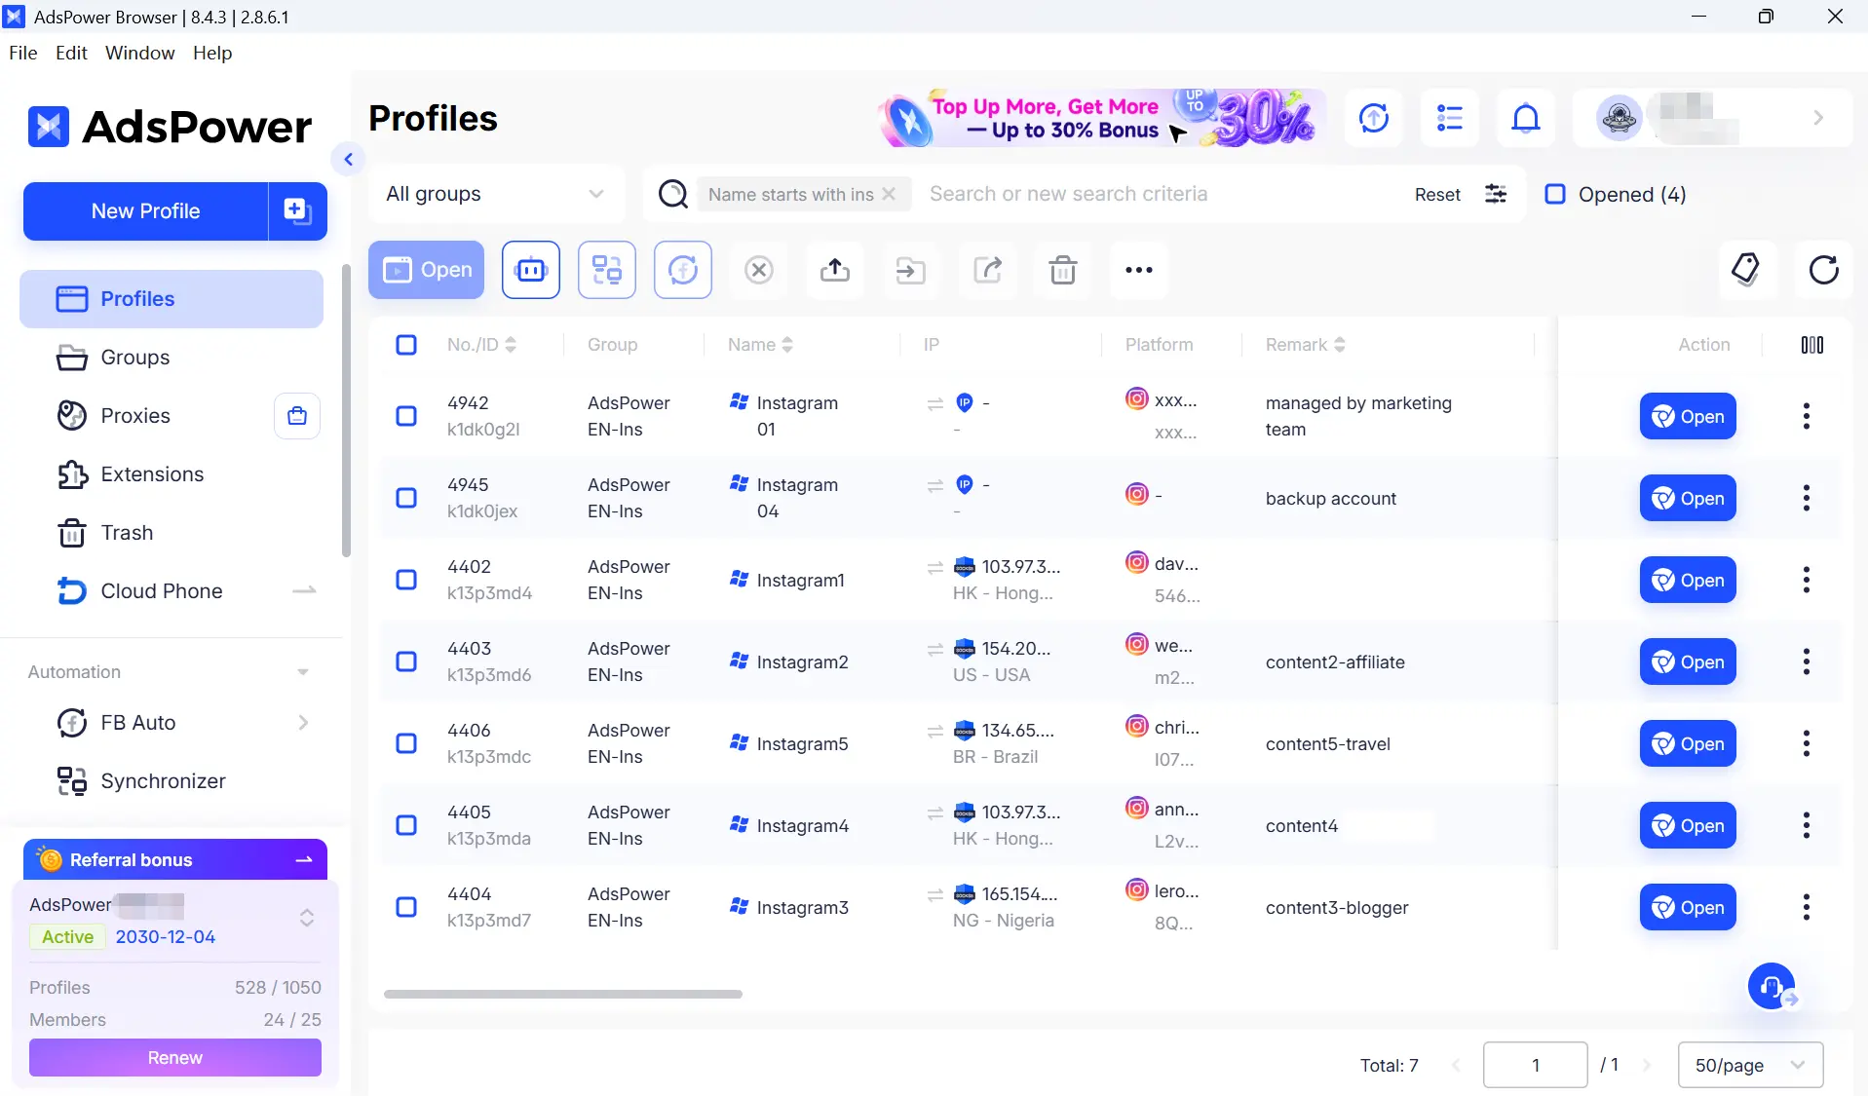This screenshot has height=1096, width=1868.
Task: Click the Top Up 30% Bonus banner
Action: 1103,118
